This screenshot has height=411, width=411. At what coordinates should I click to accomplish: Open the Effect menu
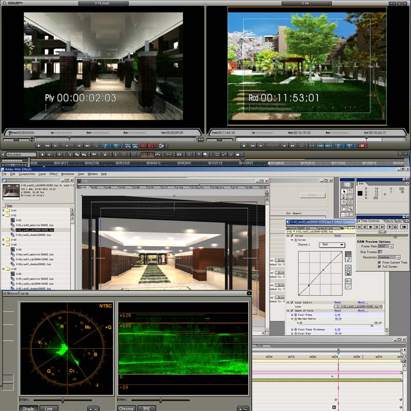(53, 174)
